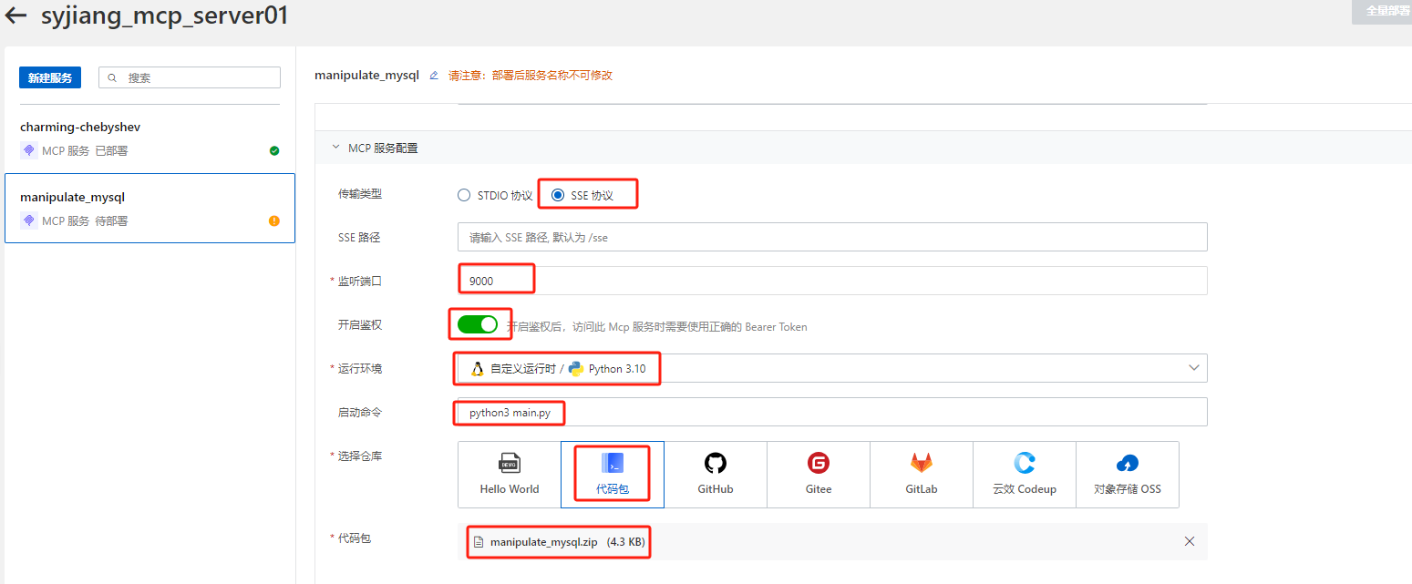Choose 云效 Codeup as repository source
Viewport: 1412px width, 584px height.
[1025, 475]
